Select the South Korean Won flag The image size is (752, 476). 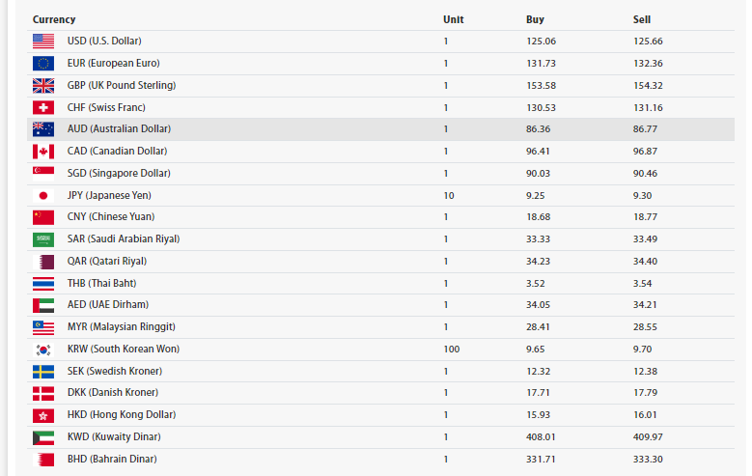click(43, 350)
